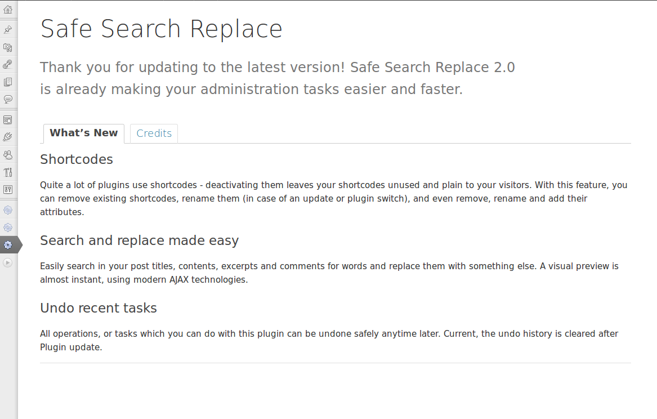Screen dimensions: 657x419
Task: Open the Media library icon
Action: tap(8, 47)
